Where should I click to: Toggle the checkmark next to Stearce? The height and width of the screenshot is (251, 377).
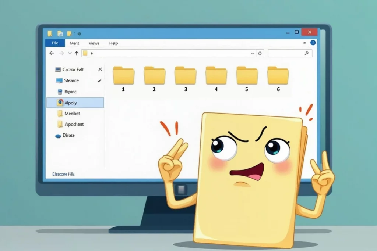pos(99,80)
